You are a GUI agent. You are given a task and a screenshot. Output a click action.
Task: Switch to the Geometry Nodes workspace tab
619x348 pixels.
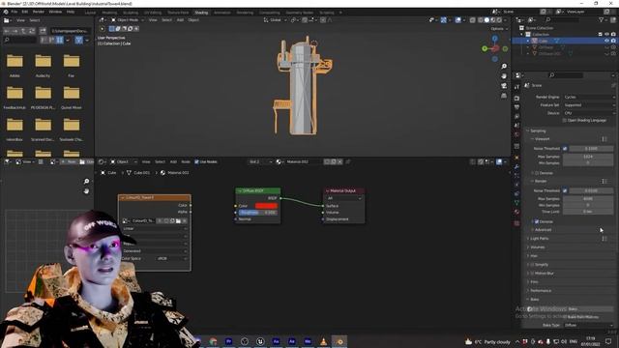(x=300, y=13)
